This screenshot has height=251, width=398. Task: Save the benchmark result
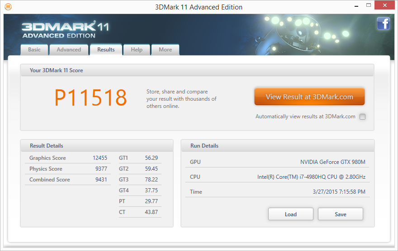[341, 214]
